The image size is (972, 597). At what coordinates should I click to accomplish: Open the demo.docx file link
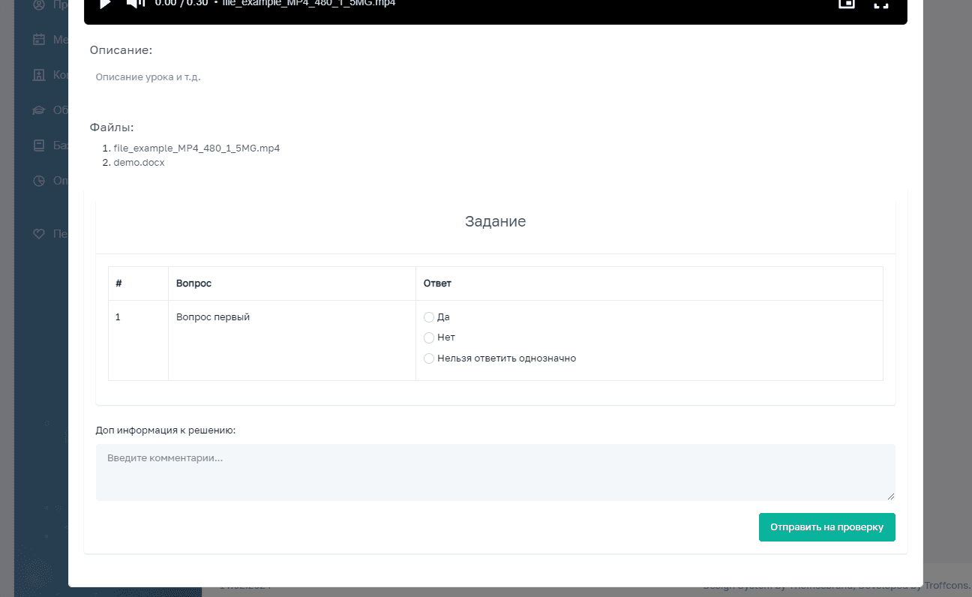pos(139,162)
